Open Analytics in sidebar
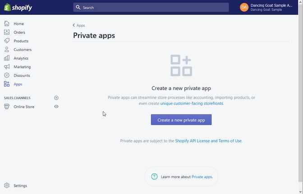303x194 pixels. (x=21, y=58)
